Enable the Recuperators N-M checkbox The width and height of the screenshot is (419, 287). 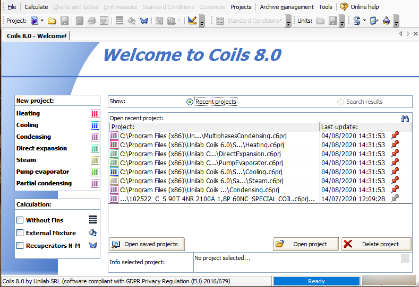(x=20, y=245)
